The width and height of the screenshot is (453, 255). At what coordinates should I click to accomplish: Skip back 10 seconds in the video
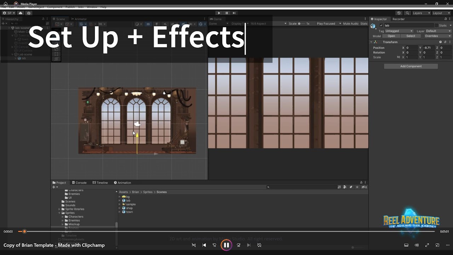214,245
